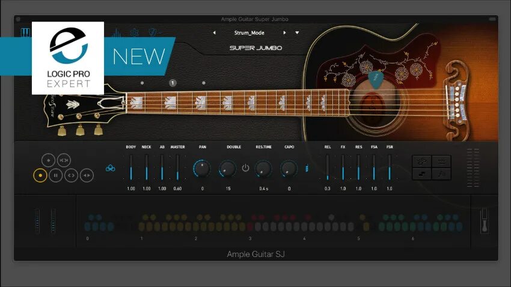Click the blue guitar pick over soundhole
The height and width of the screenshot is (287, 511).
click(x=376, y=80)
